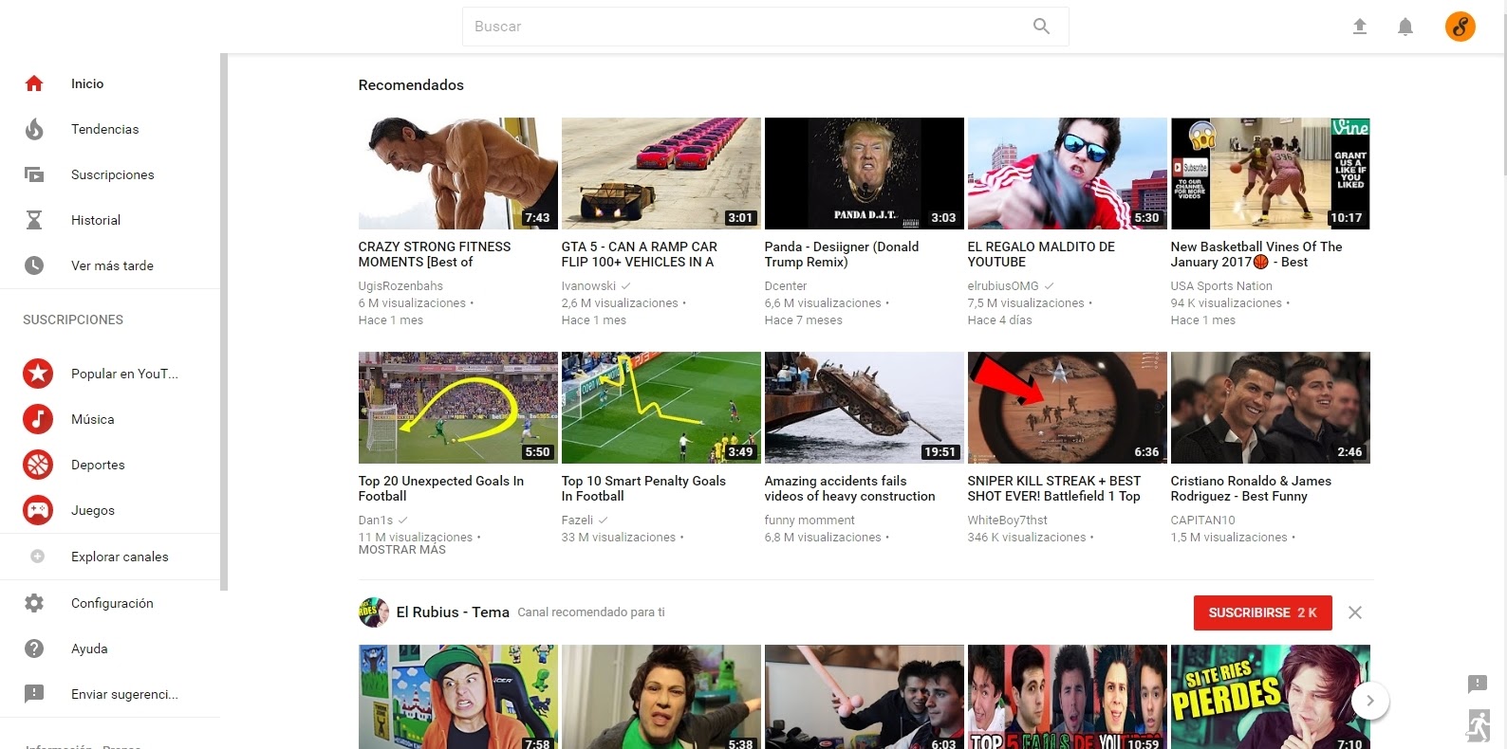Click the running person icon bottom right
The width and height of the screenshot is (1507, 749).
pyautogui.click(x=1478, y=725)
